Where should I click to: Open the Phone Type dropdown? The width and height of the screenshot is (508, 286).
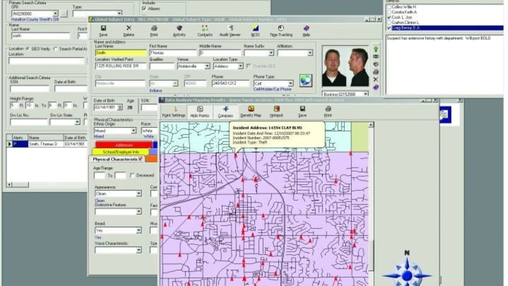(290, 83)
